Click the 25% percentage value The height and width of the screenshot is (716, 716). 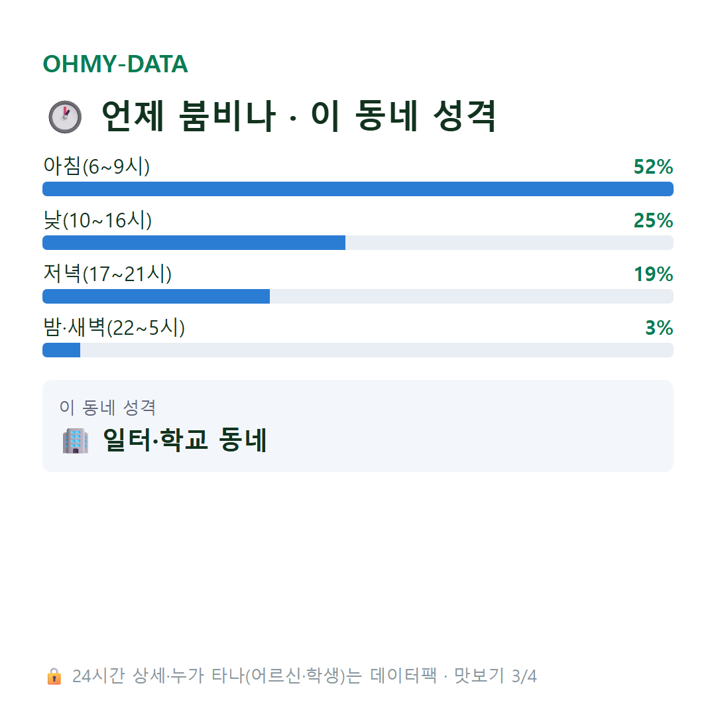[654, 221]
